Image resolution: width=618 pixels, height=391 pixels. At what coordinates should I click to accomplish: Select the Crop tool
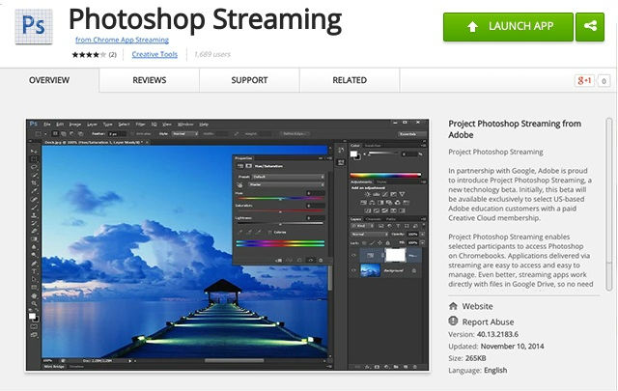click(35, 183)
